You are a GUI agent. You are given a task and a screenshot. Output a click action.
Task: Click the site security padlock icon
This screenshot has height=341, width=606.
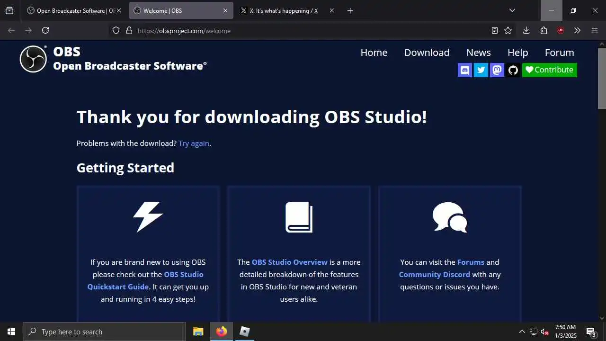[x=129, y=30]
